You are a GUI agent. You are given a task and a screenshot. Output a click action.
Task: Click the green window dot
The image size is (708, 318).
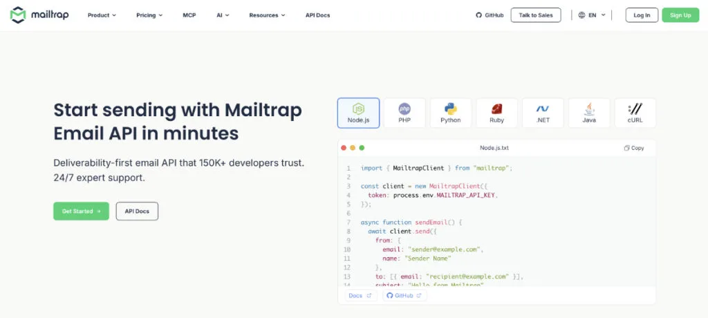[362, 148]
